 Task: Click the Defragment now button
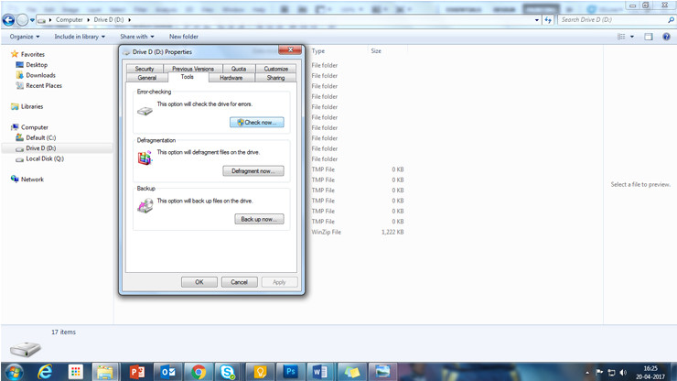(253, 171)
